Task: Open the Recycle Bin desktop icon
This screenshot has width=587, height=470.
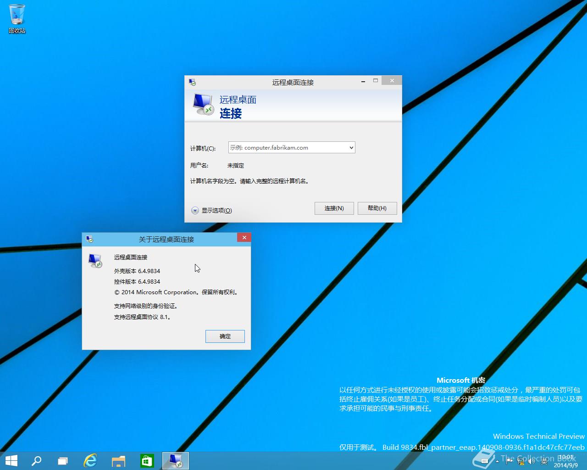Action: pyautogui.click(x=17, y=18)
